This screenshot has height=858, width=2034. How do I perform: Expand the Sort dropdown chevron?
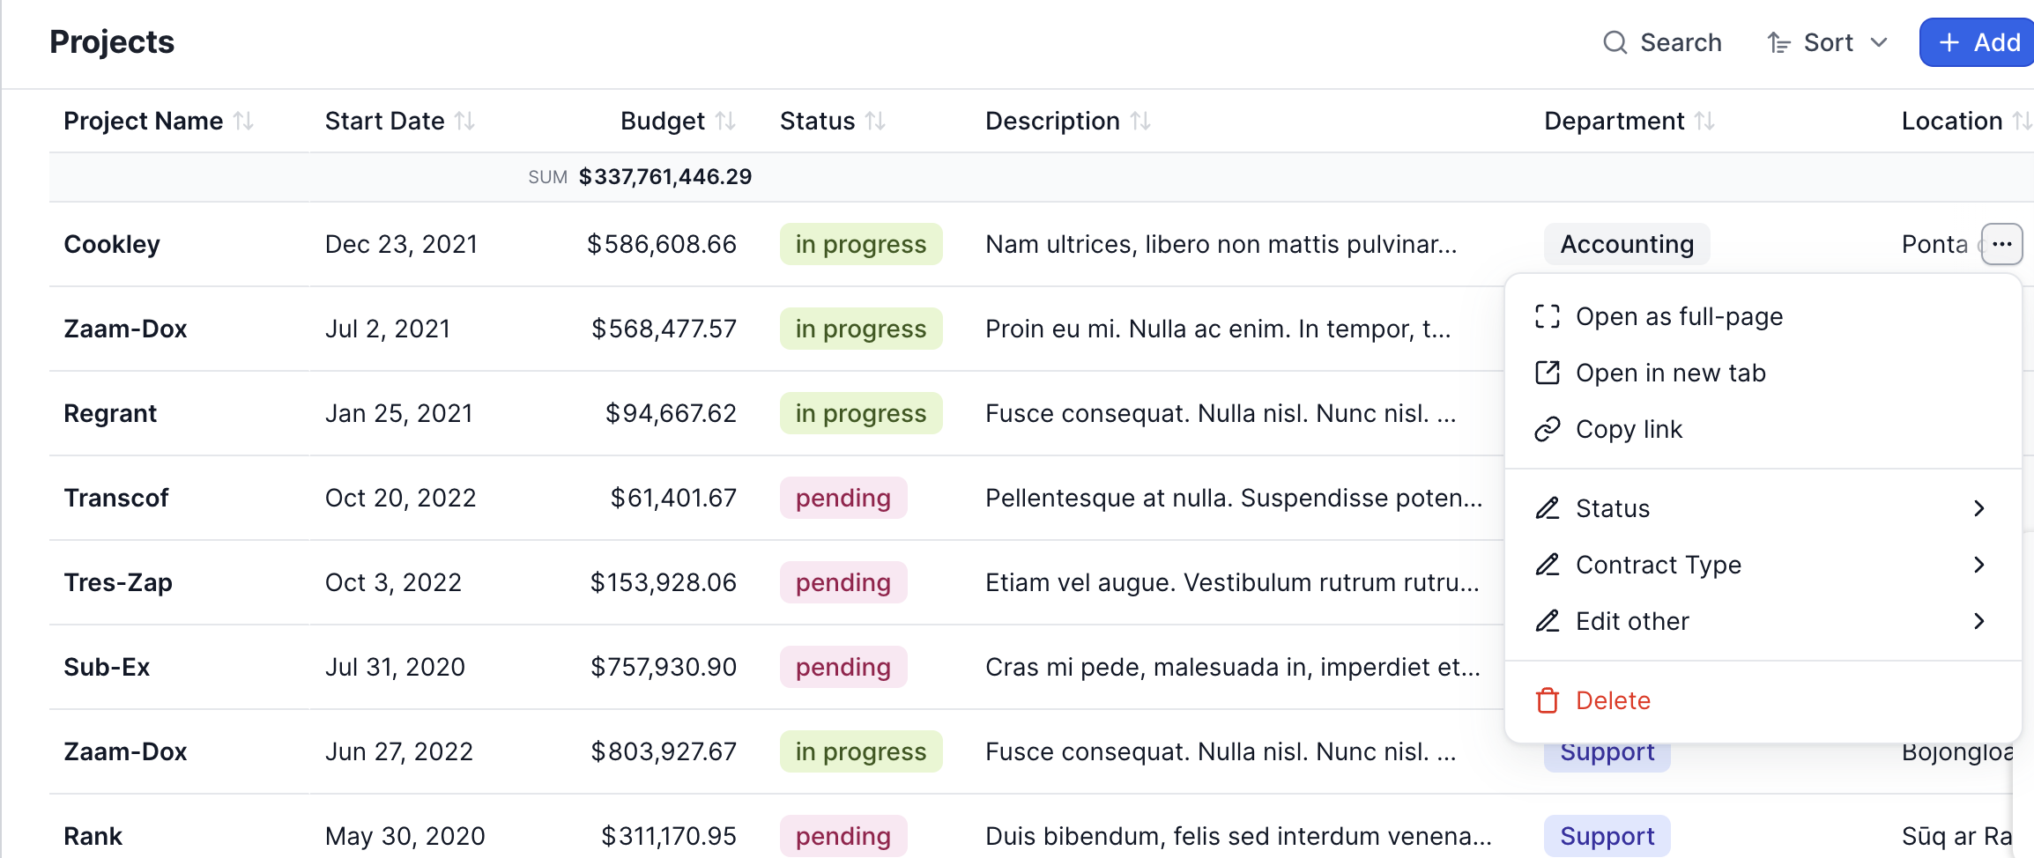pyautogui.click(x=1878, y=42)
